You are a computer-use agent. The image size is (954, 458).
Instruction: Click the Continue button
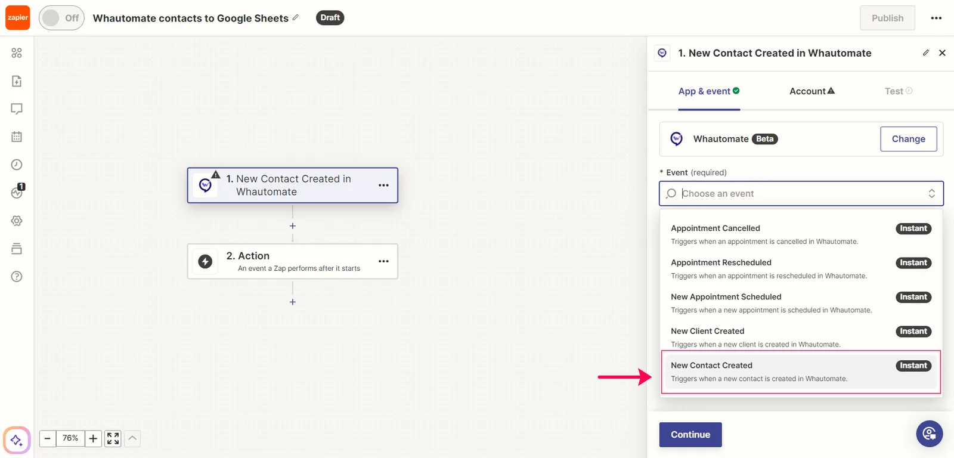pyautogui.click(x=690, y=435)
